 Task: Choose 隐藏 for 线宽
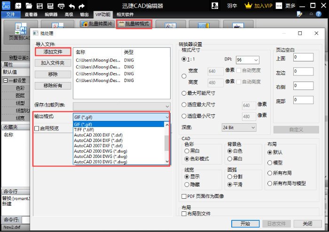point(187,185)
